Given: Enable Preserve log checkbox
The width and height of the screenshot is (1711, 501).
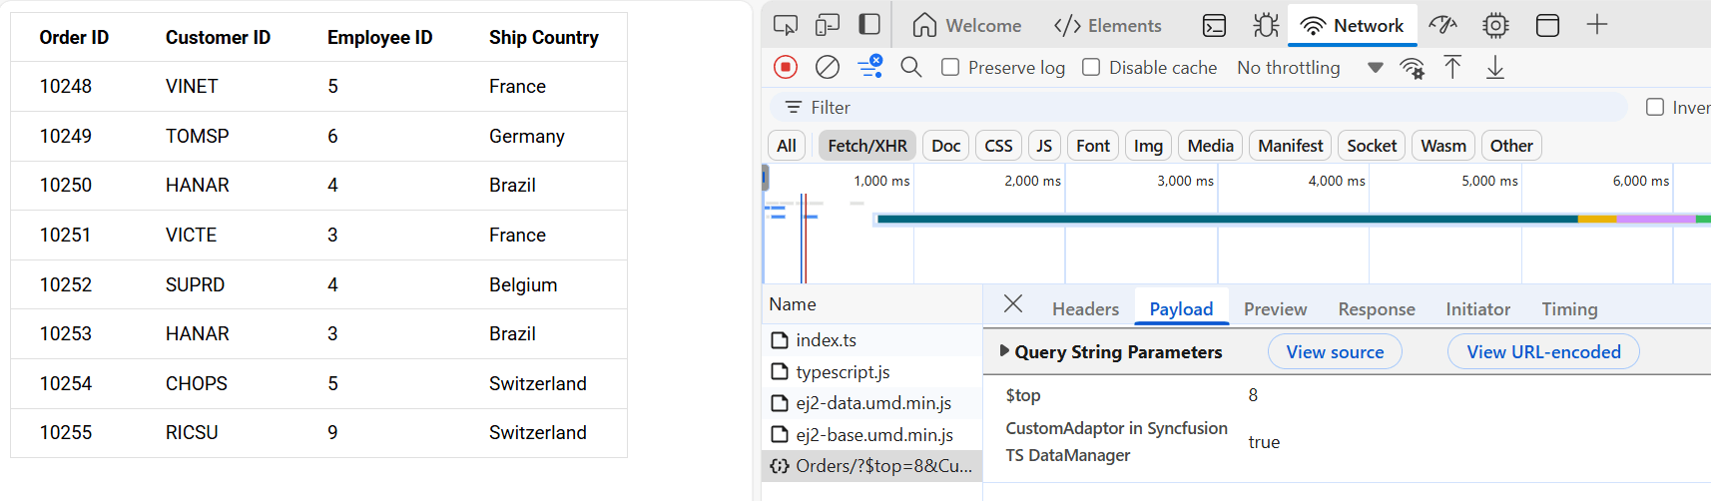Looking at the screenshot, I should coord(950,67).
